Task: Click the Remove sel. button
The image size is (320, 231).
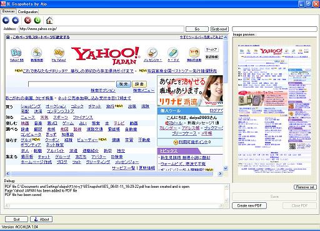Action: click(x=305, y=187)
